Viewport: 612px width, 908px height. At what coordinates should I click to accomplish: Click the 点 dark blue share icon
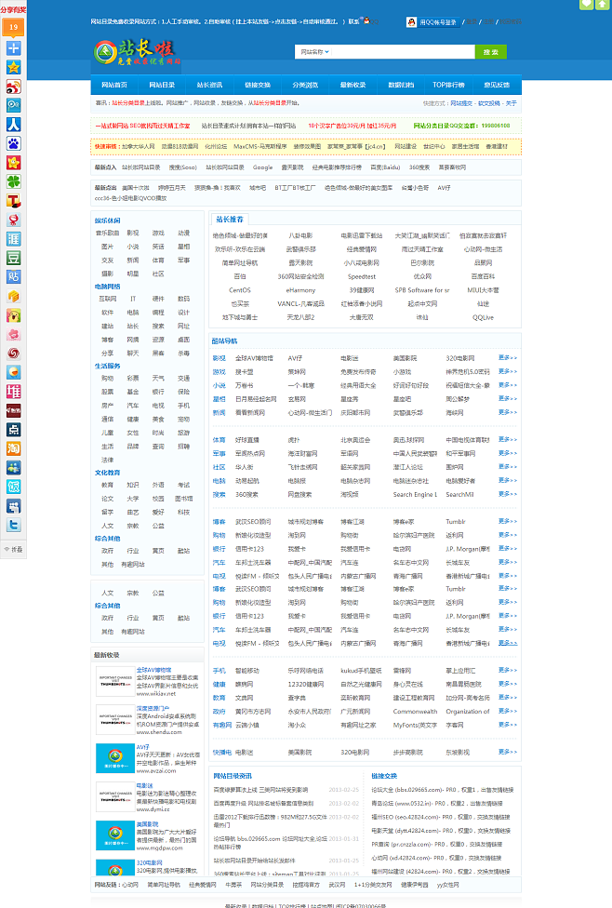(13, 430)
